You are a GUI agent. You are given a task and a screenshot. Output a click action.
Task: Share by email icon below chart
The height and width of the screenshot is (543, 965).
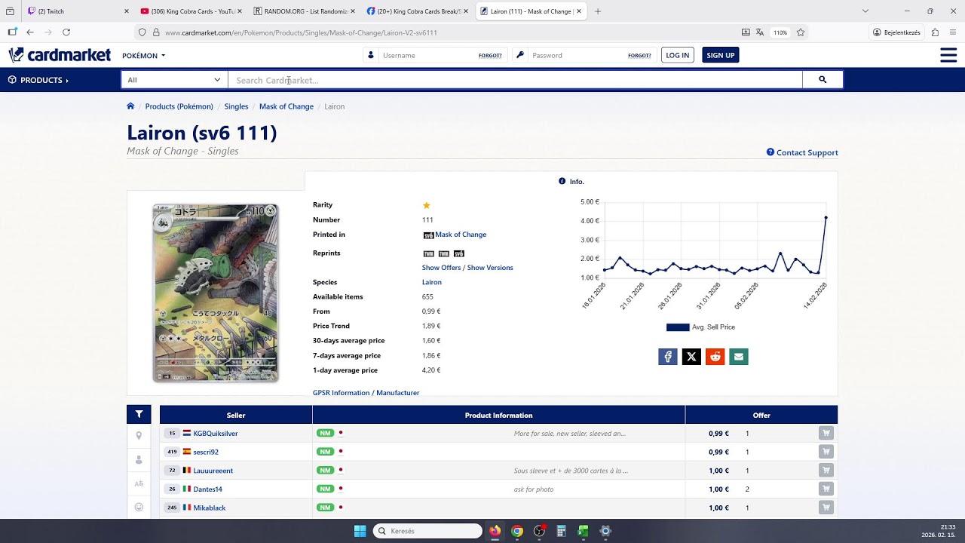click(739, 357)
